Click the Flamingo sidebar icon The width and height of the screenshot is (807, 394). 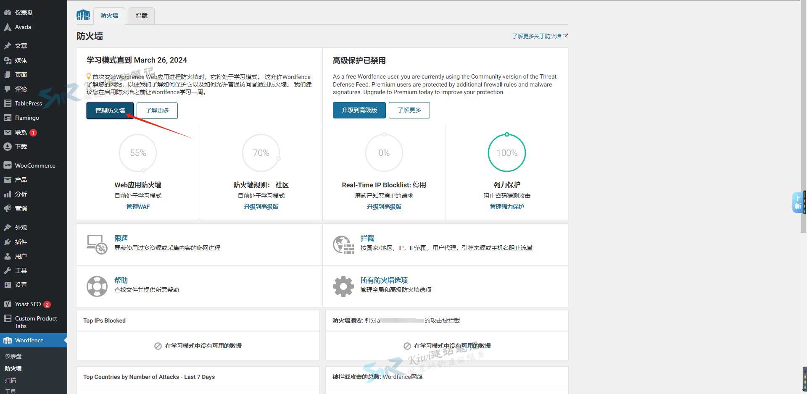[x=8, y=118]
